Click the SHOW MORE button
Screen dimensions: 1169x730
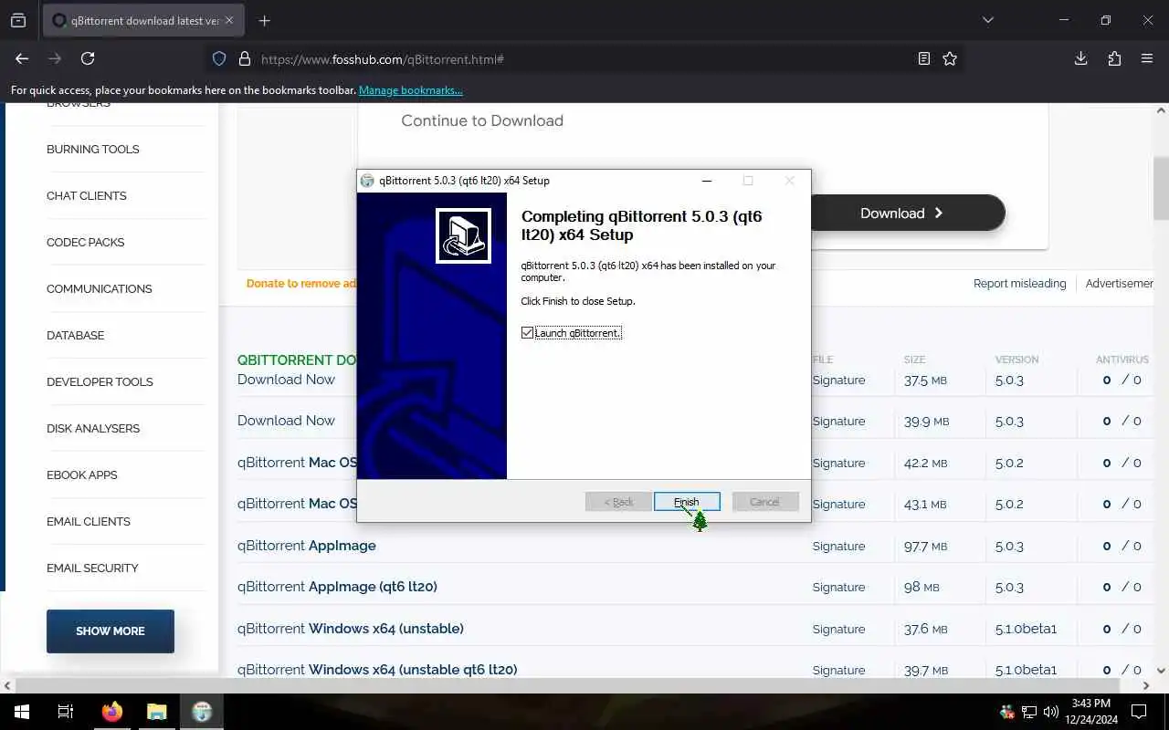111,631
